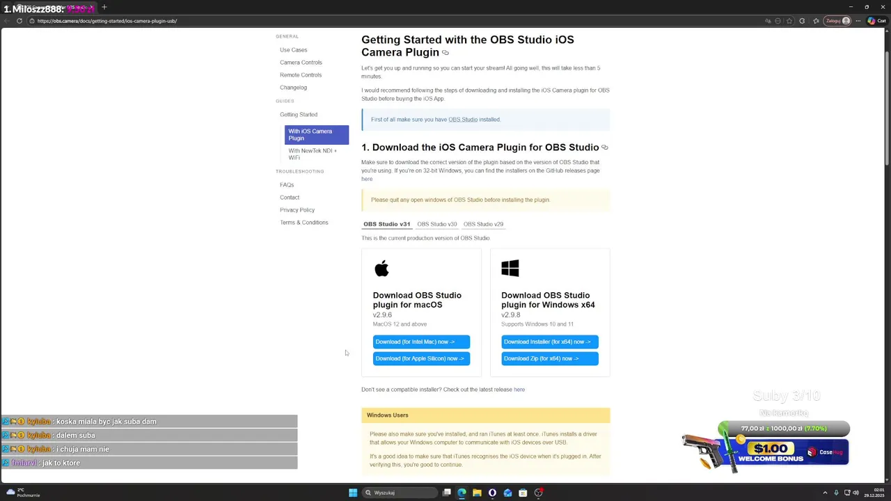Screen dimensions: 891x501
Task: Open the Opera browser taskbar icon
Action: pyautogui.click(x=492, y=493)
